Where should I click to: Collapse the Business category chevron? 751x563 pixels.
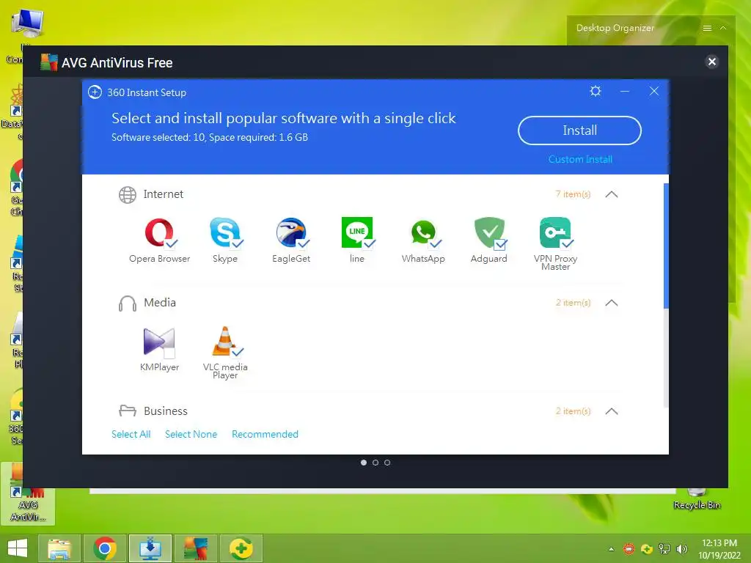pos(612,411)
